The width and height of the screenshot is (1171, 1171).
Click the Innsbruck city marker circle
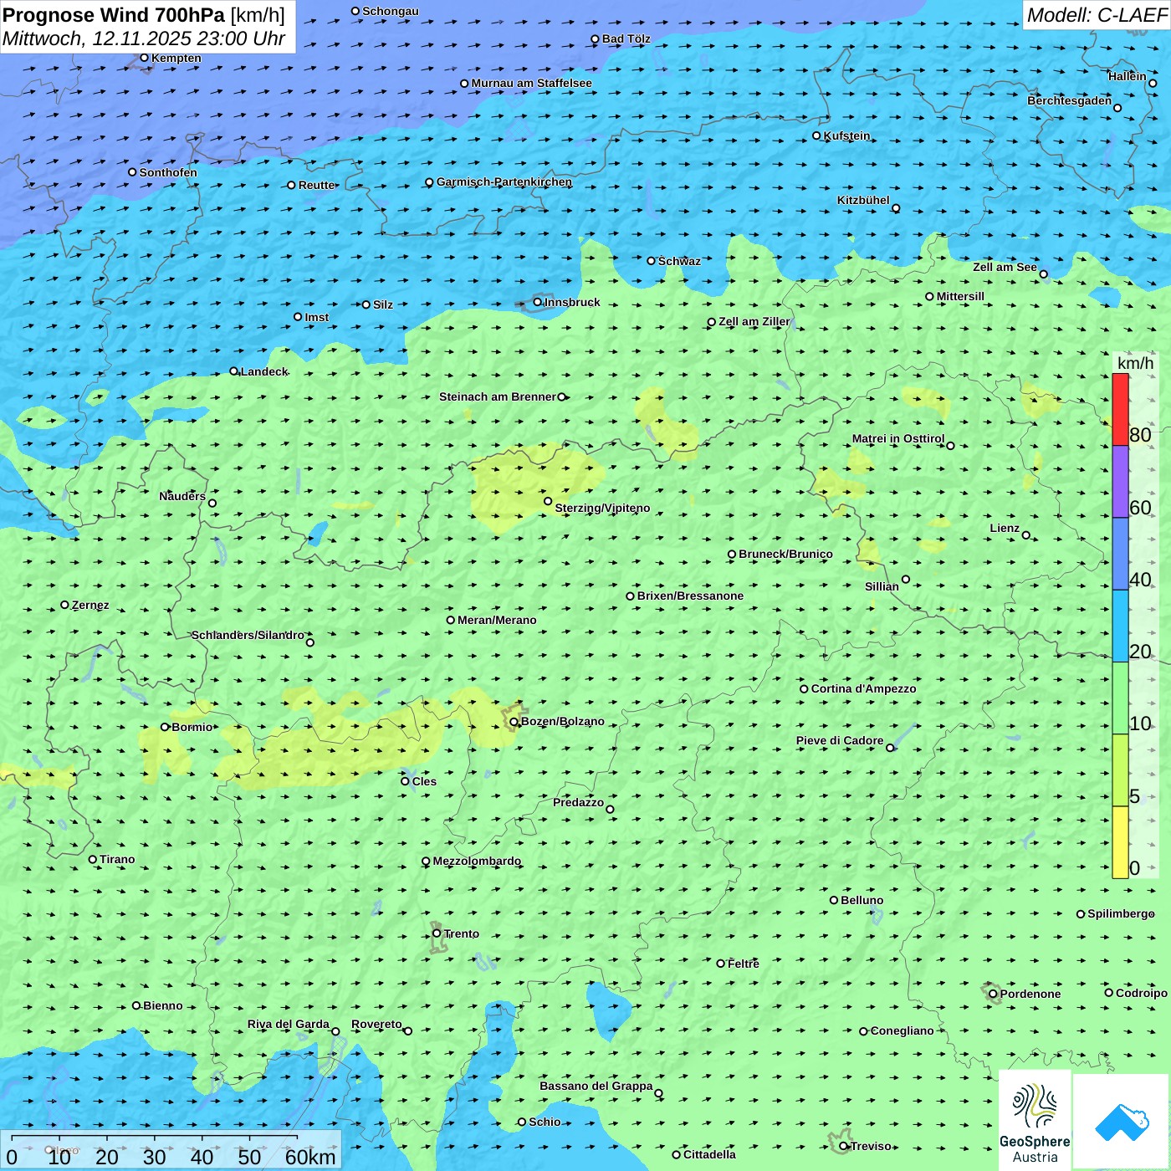click(538, 302)
